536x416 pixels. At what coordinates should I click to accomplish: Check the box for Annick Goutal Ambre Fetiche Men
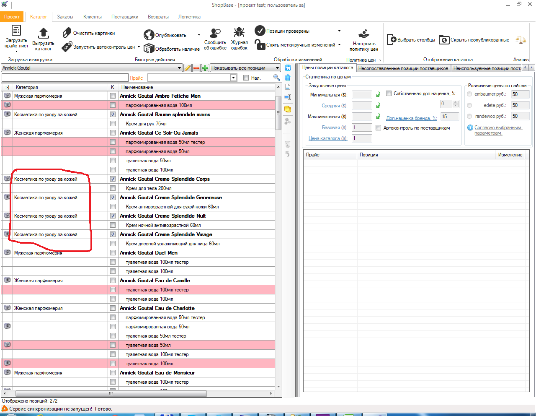tap(113, 96)
